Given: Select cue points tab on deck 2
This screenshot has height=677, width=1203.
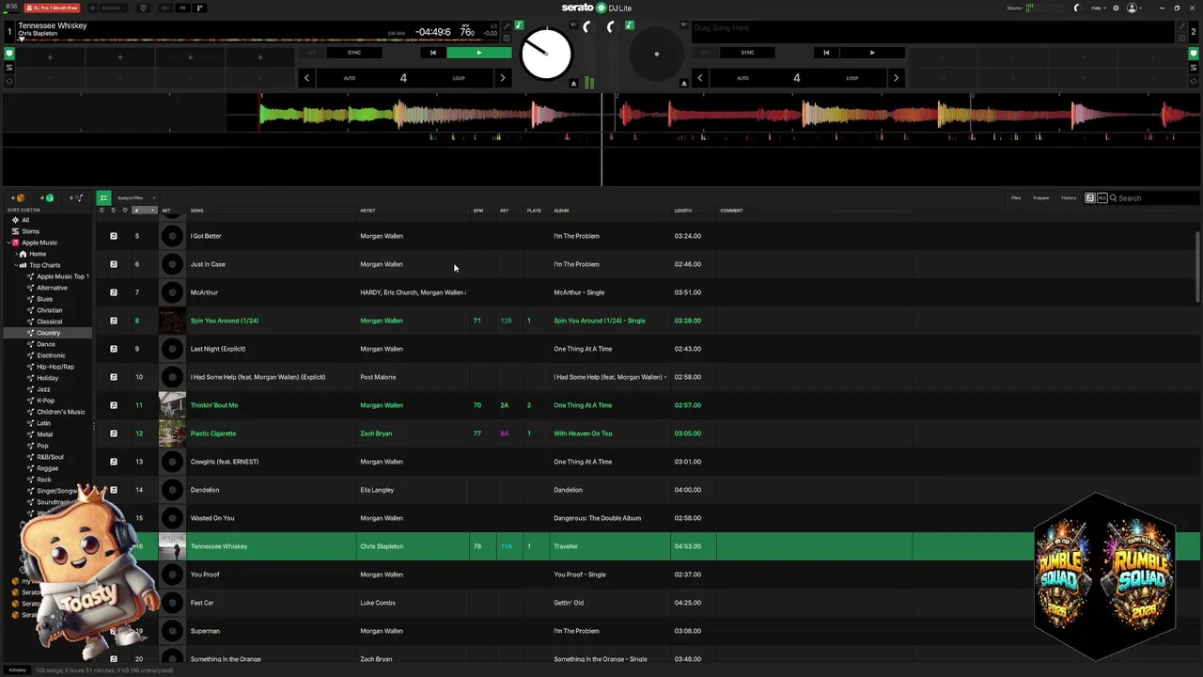Looking at the screenshot, I should click(x=1194, y=54).
